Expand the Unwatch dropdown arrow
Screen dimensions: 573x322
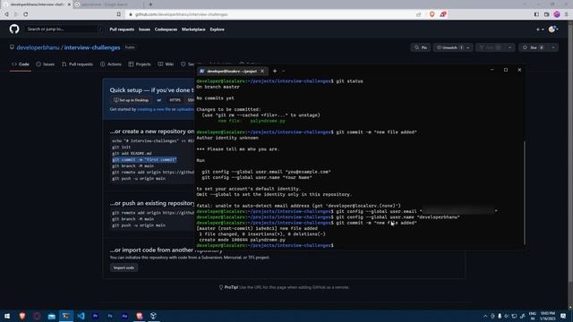(468, 47)
